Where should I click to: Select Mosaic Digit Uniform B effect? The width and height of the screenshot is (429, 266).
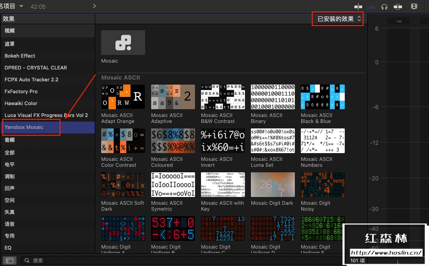(173, 229)
